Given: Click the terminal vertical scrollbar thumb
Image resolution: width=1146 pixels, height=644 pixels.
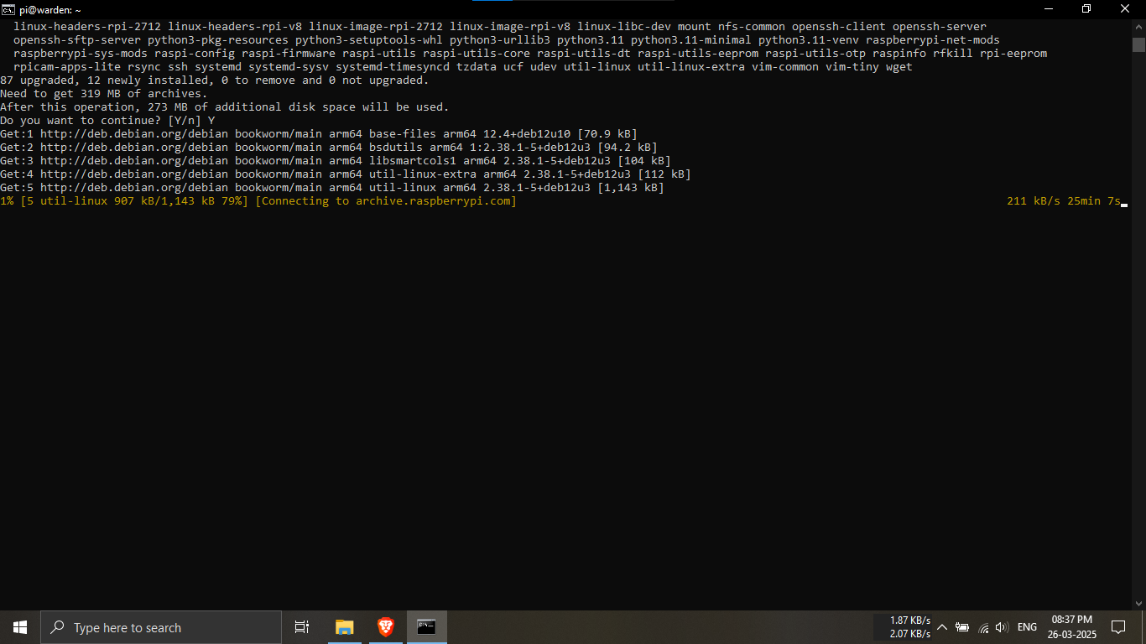Looking at the screenshot, I should click(1138, 44).
